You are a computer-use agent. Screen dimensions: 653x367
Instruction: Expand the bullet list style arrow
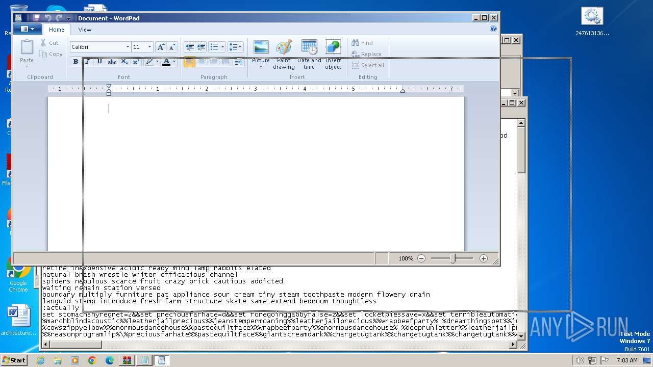[223, 47]
